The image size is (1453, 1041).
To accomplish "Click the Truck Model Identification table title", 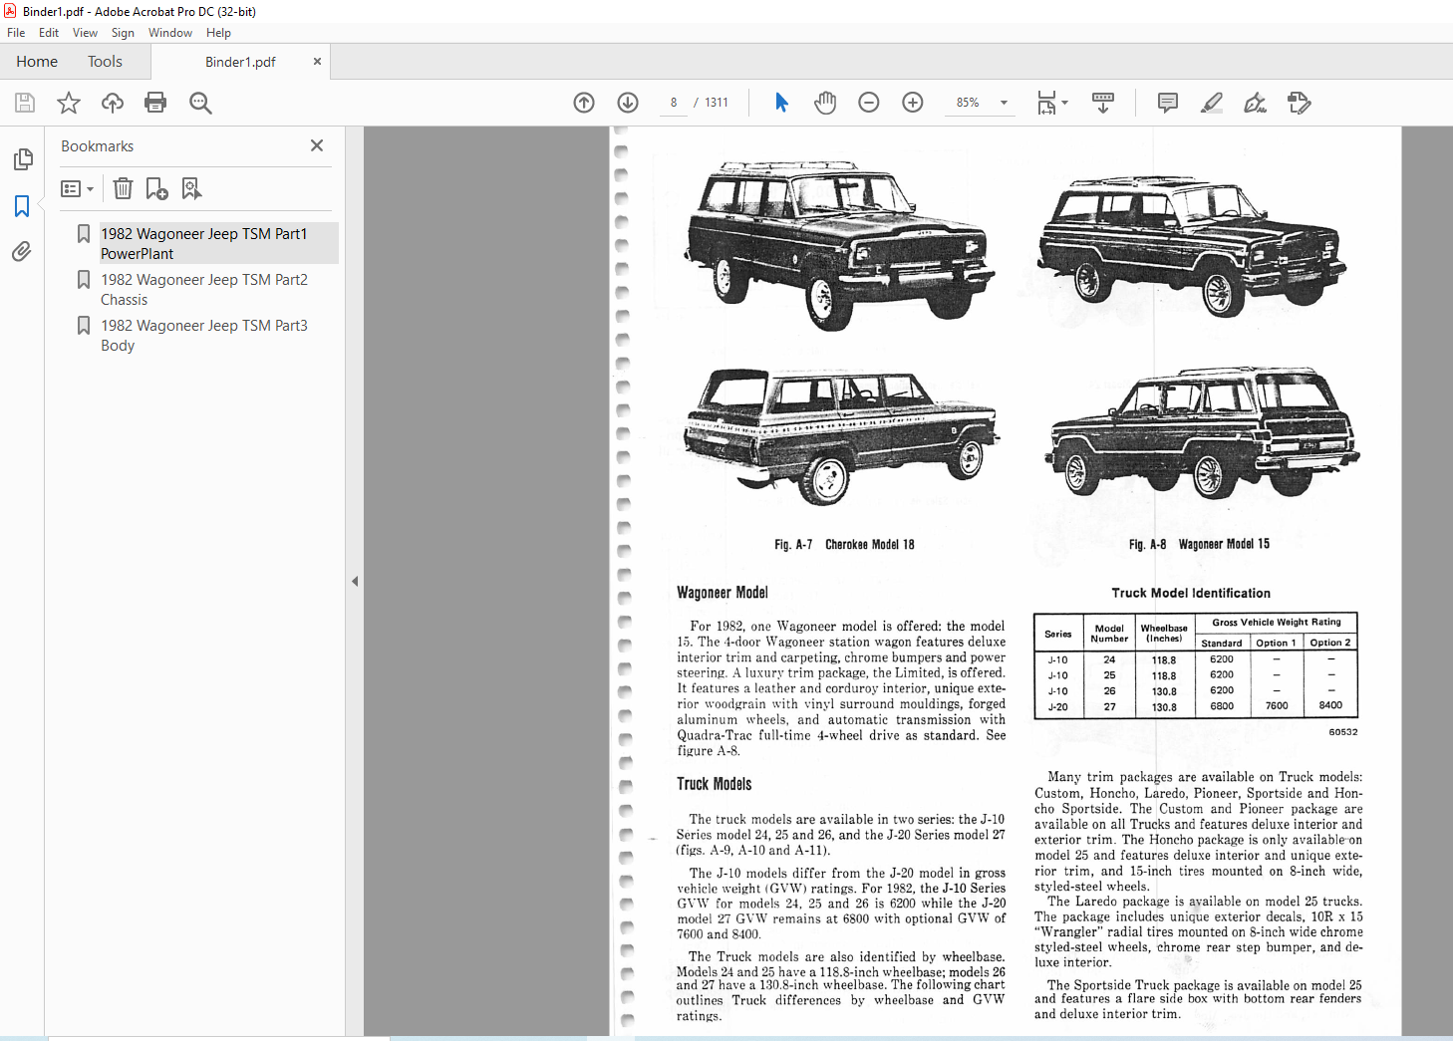I will click(1191, 593).
